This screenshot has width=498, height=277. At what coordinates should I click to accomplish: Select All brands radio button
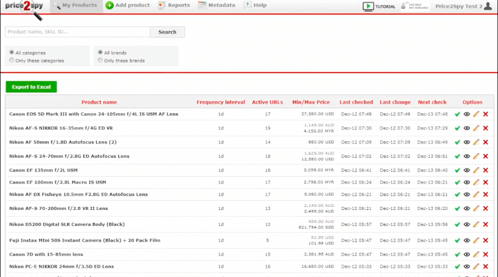(101, 52)
